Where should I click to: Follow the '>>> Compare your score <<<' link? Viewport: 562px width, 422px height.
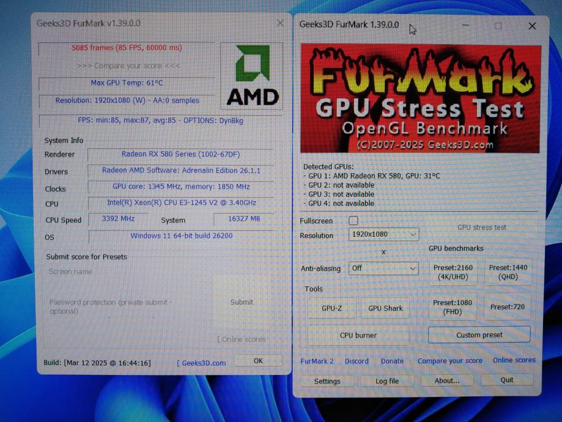point(128,65)
